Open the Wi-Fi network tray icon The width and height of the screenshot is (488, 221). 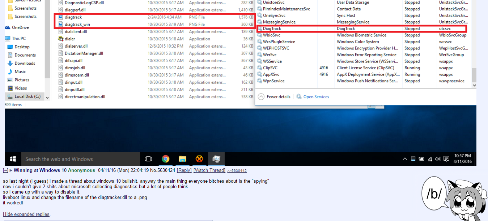(x=430, y=159)
